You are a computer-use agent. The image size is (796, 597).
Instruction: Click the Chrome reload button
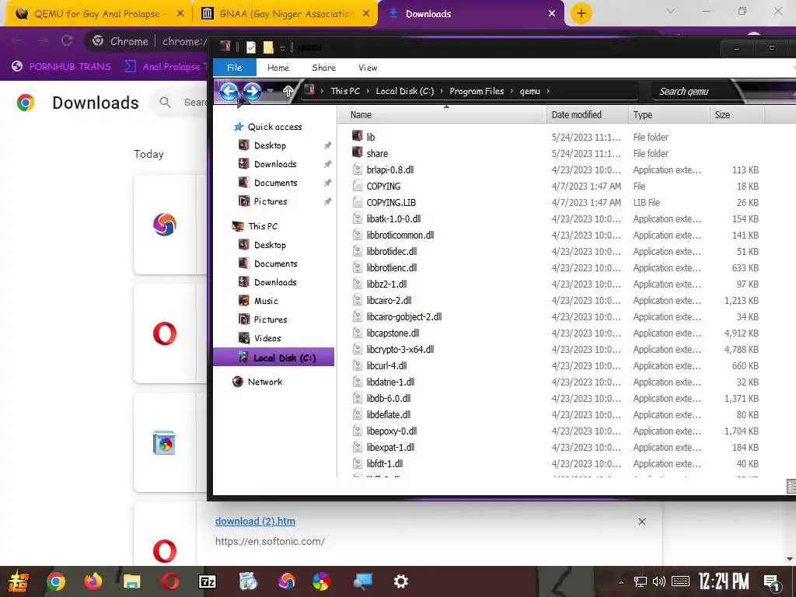(67, 41)
